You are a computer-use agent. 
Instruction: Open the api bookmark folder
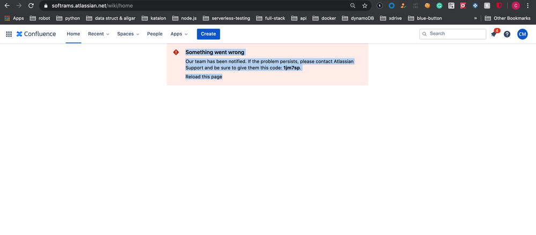[299, 18]
